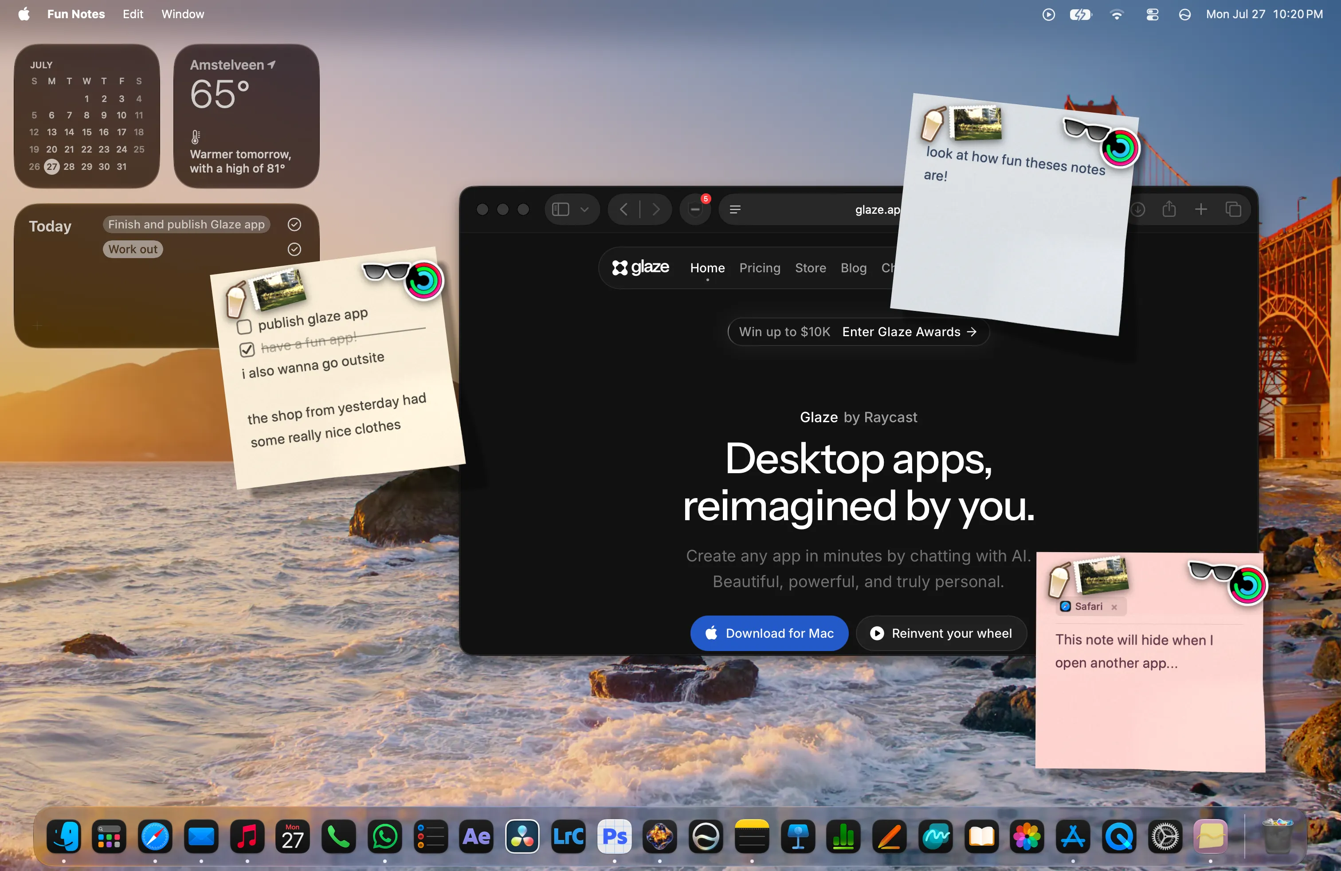The width and height of the screenshot is (1341, 871).
Task: Uncheck the 'have a fun app!' checkbox
Action: click(247, 349)
